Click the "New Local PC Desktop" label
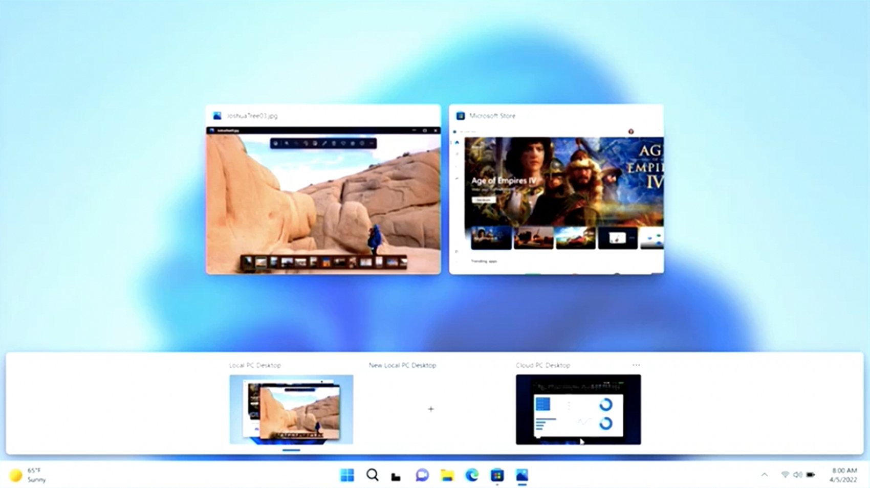This screenshot has height=488, width=870. (402, 365)
